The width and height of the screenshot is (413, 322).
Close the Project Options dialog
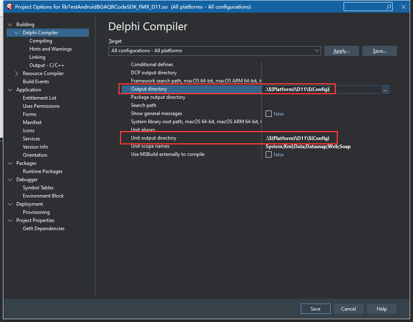[x=403, y=7]
